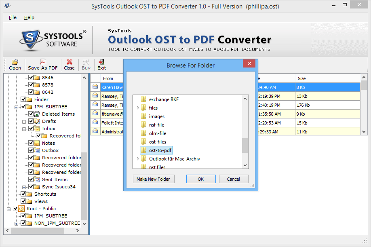Click the Save As PDF icon
The image size is (371, 247).
(42, 62)
